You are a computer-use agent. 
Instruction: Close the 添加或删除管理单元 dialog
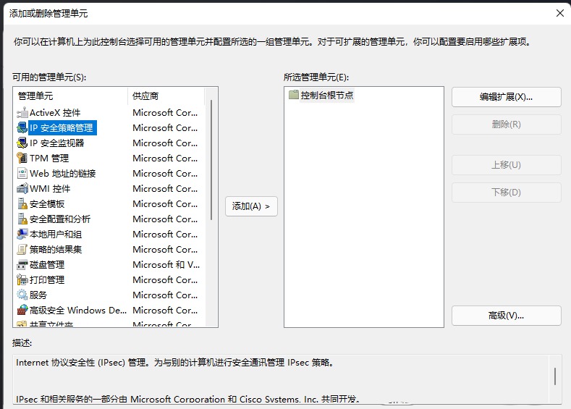click(559, 13)
